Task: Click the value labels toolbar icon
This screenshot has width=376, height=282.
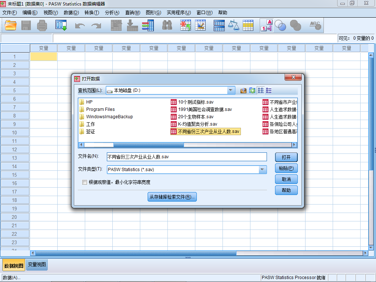Action: point(267,25)
